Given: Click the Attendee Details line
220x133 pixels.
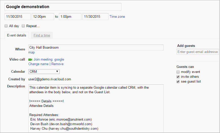Looking at the screenshot, I should (41, 106).
